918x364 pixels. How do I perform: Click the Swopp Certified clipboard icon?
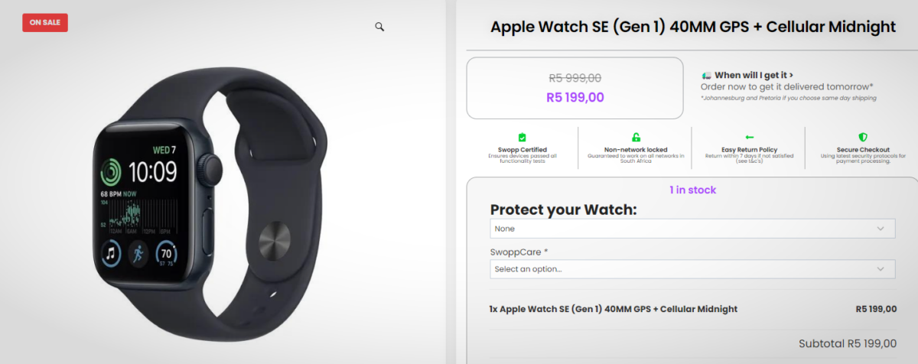pyautogui.click(x=522, y=137)
